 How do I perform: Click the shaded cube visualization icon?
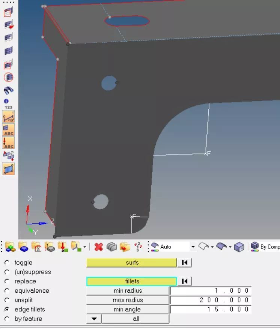(239, 247)
